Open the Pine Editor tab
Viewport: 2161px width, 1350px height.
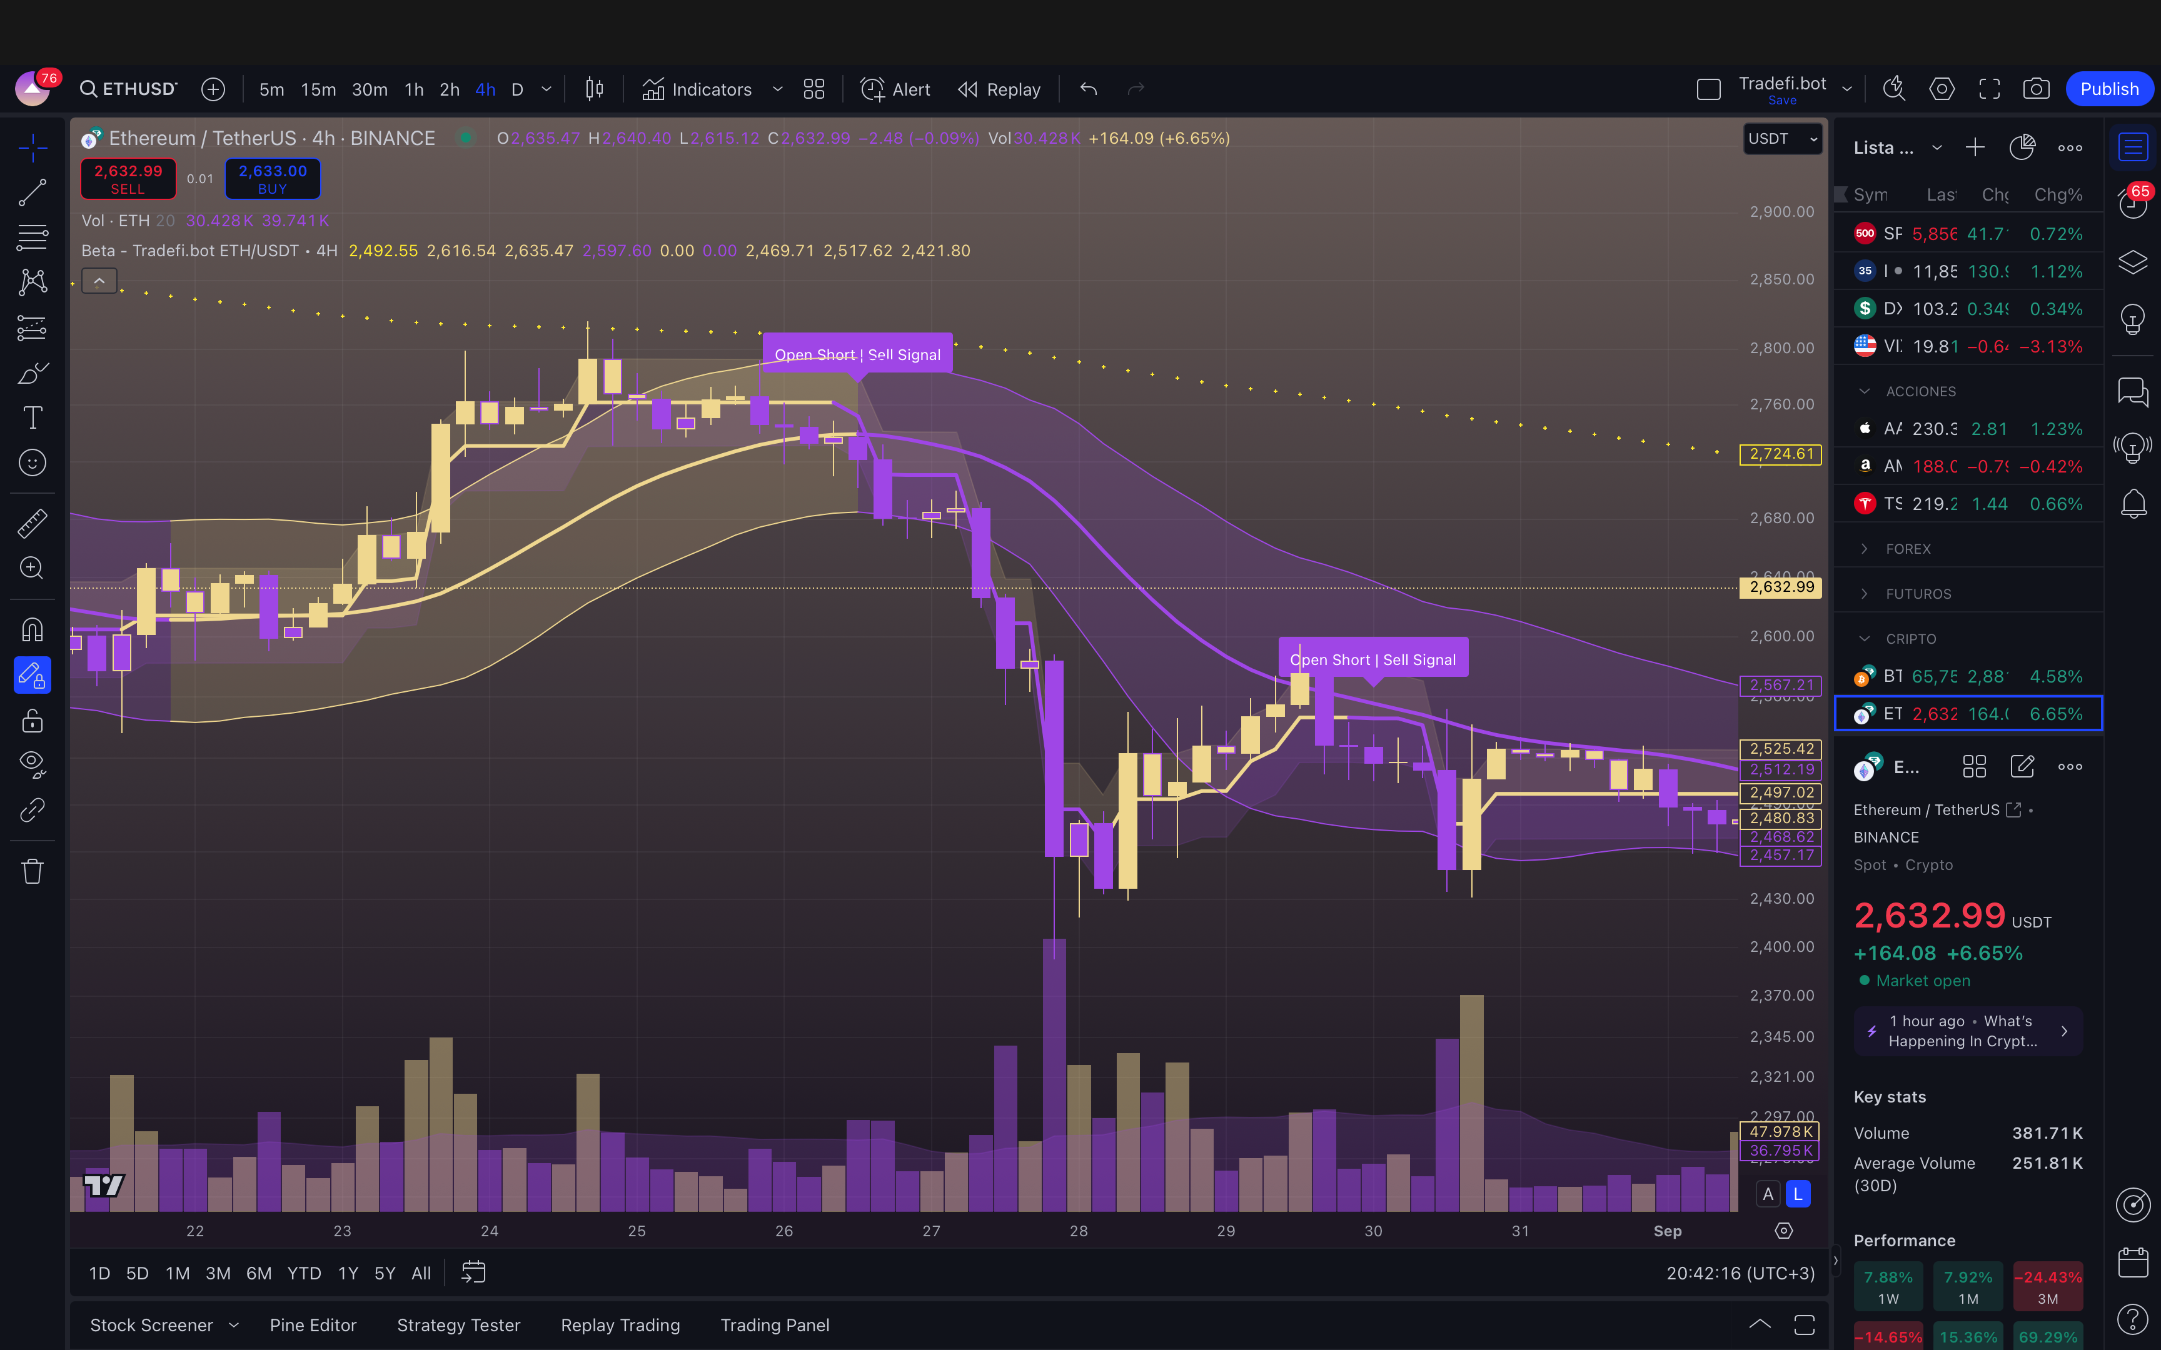click(x=313, y=1325)
